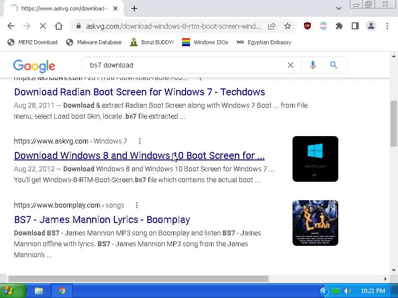This screenshot has height=298, width=398.
Task: View site security lock info
Action: [79, 26]
